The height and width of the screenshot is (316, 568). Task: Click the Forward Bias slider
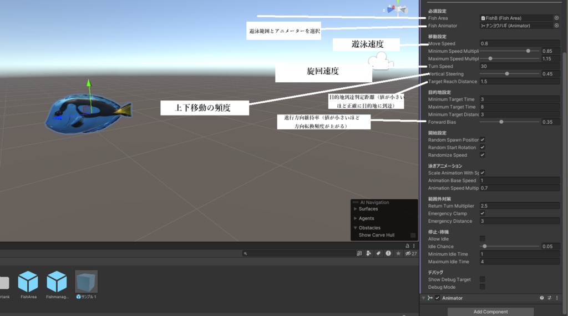(510, 122)
